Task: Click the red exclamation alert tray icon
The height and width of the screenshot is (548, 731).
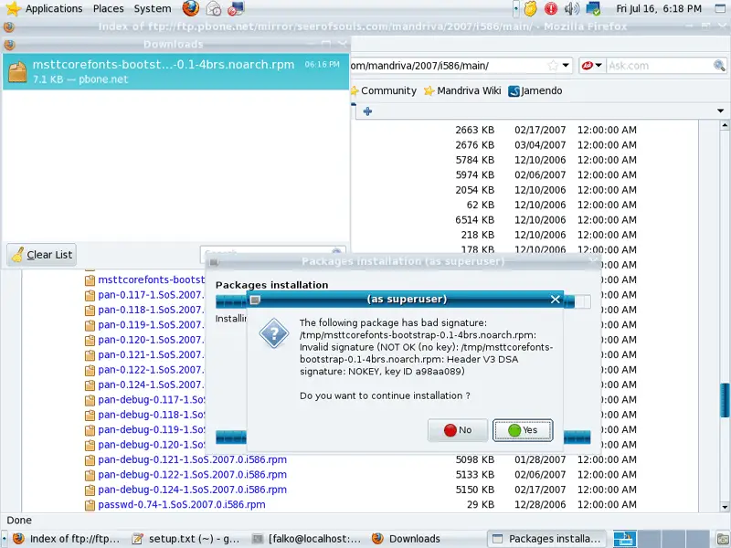Action: (x=551, y=8)
